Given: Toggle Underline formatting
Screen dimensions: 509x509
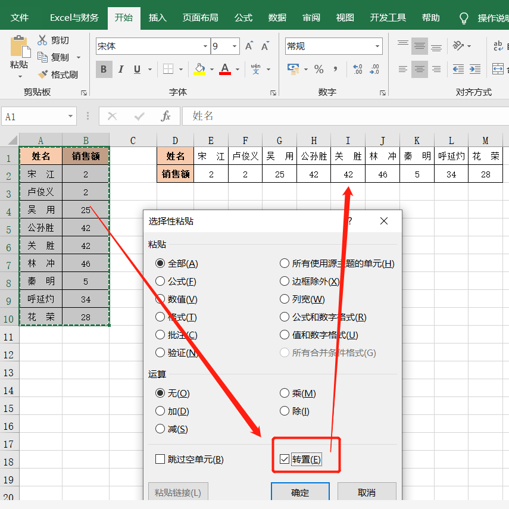Looking at the screenshot, I should coord(137,69).
